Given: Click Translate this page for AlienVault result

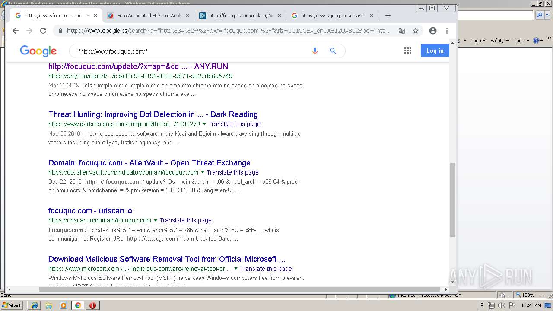Looking at the screenshot, I should (x=232, y=172).
